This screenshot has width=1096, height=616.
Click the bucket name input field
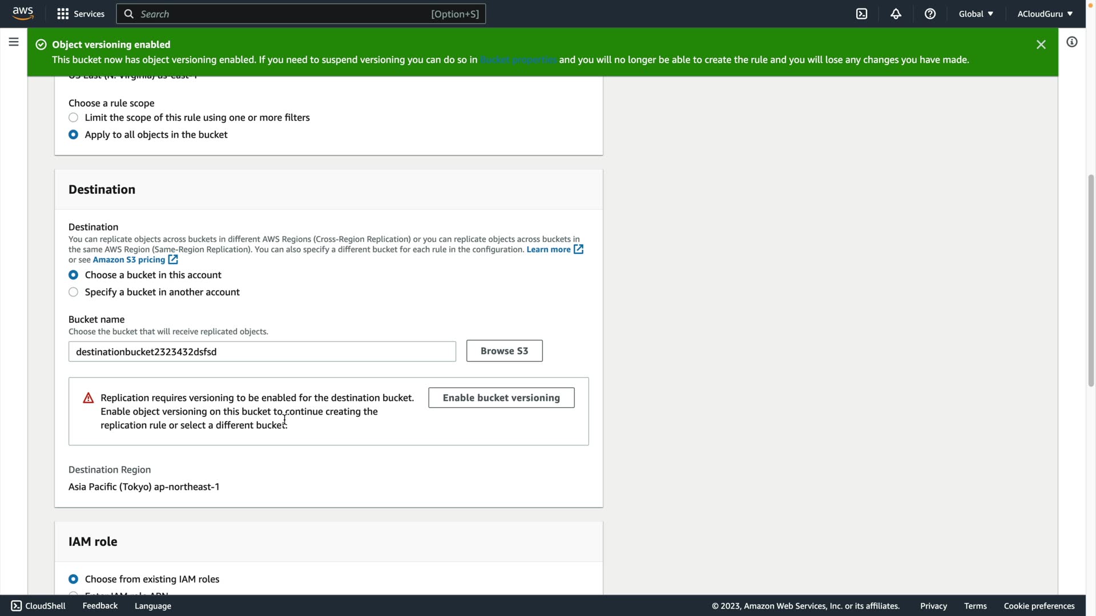[x=262, y=351]
